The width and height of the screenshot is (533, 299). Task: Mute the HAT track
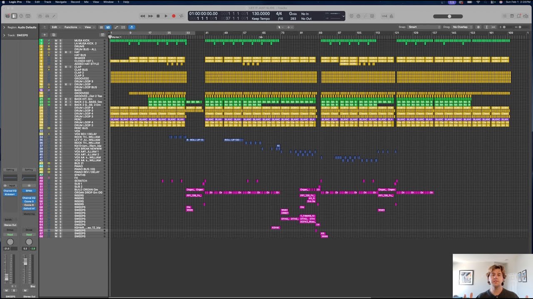click(56, 52)
